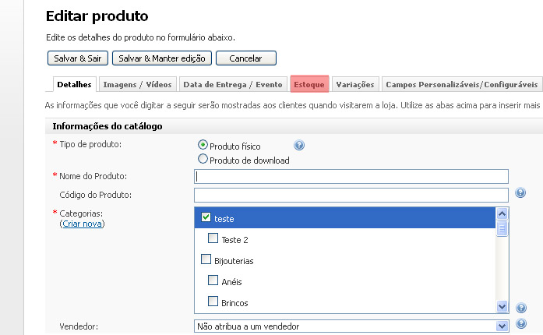
Task: Check the Bijouterias category checkbox
Action: (x=206, y=259)
